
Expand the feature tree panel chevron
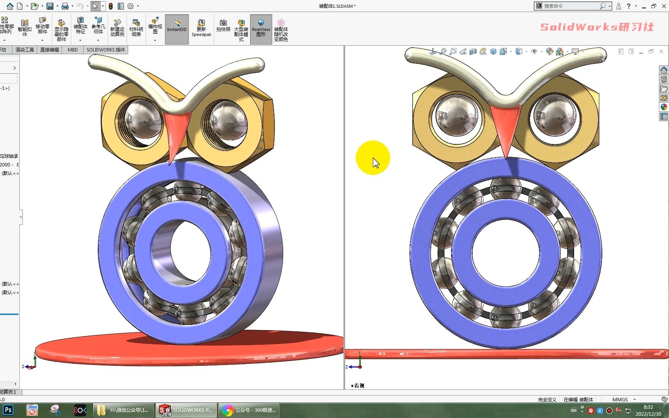(15, 68)
